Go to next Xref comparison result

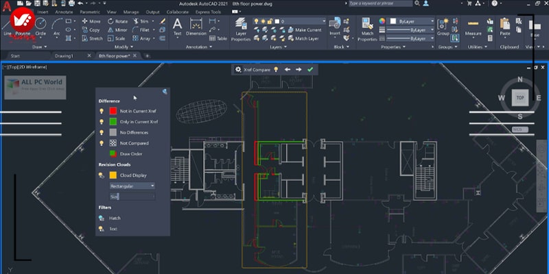pos(299,70)
